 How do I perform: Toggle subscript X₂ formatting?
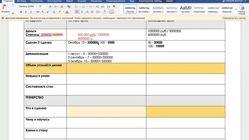(x=43, y=12)
